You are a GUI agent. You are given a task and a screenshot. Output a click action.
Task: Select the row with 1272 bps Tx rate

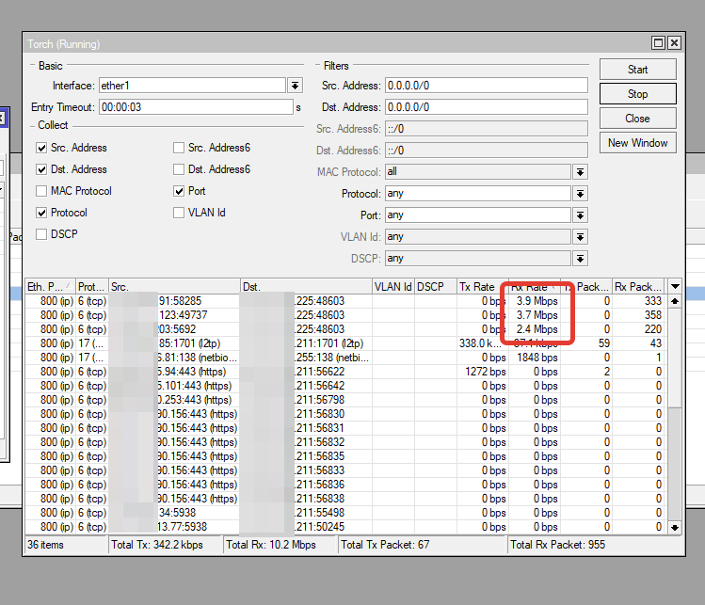346,372
